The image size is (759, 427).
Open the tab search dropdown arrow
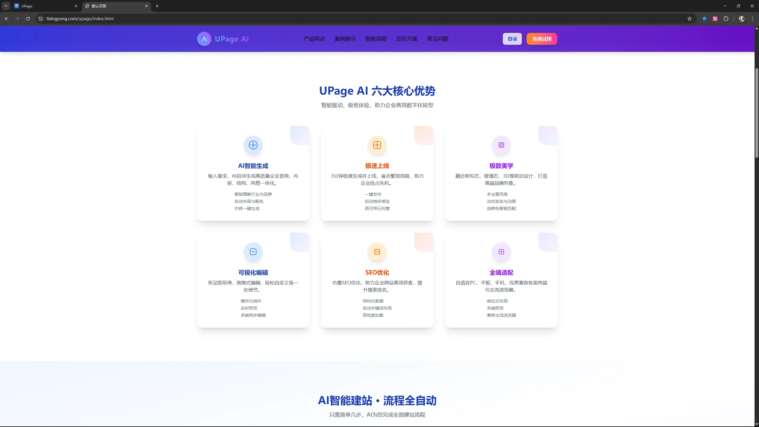(6, 6)
